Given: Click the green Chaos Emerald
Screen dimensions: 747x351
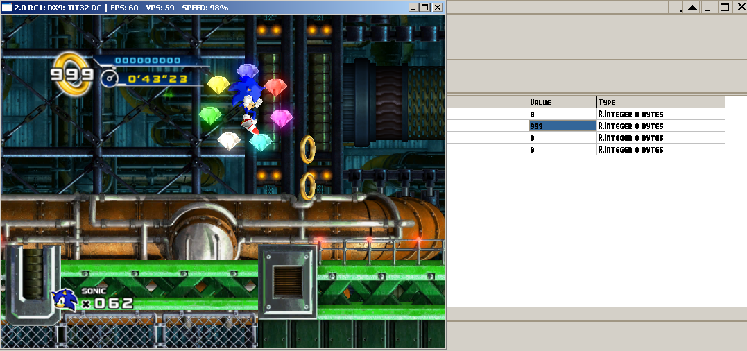Looking at the screenshot, I should pos(209,116).
